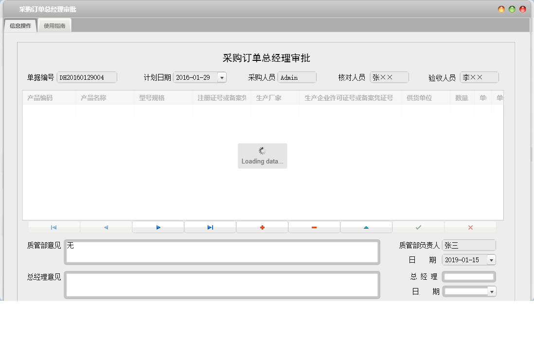Image resolution: width=534 pixels, height=343 pixels.
Task: Add a new row with the plus icon
Action: pyautogui.click(x=262, y=227)
